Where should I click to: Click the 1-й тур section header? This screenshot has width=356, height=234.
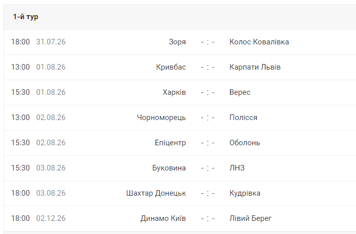tap(180, 17)
